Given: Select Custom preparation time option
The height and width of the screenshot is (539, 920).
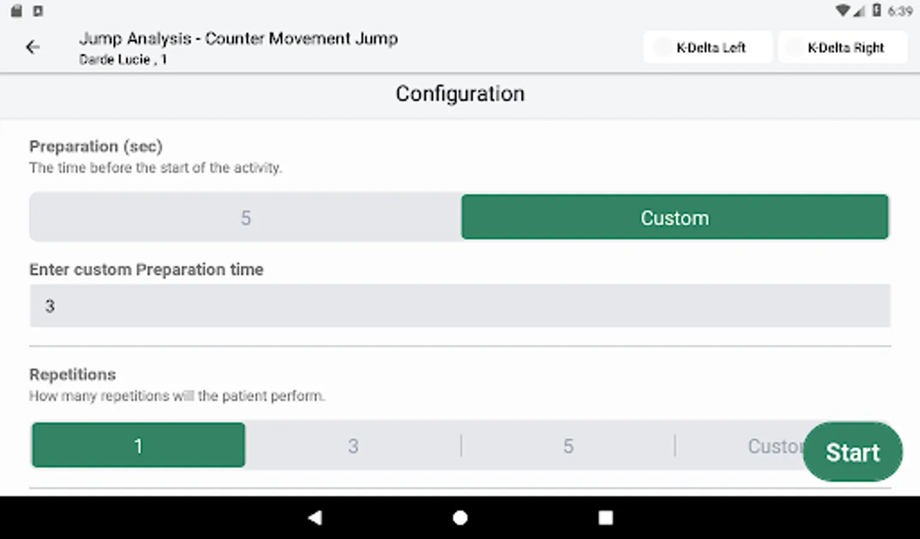Looking at the screenshot, I should (674, 217).
